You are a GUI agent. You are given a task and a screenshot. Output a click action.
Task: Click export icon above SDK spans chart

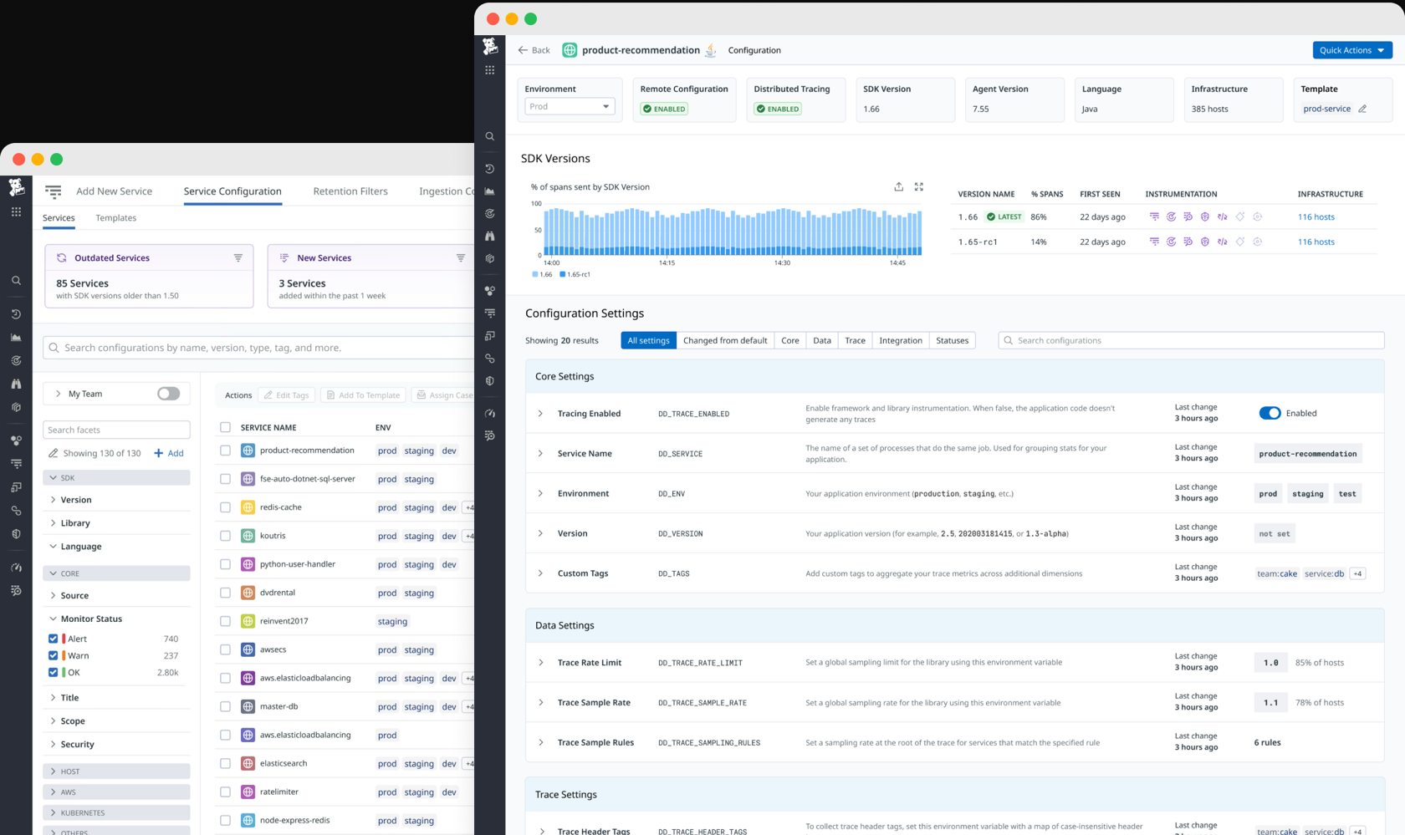(x=899, y=186)
